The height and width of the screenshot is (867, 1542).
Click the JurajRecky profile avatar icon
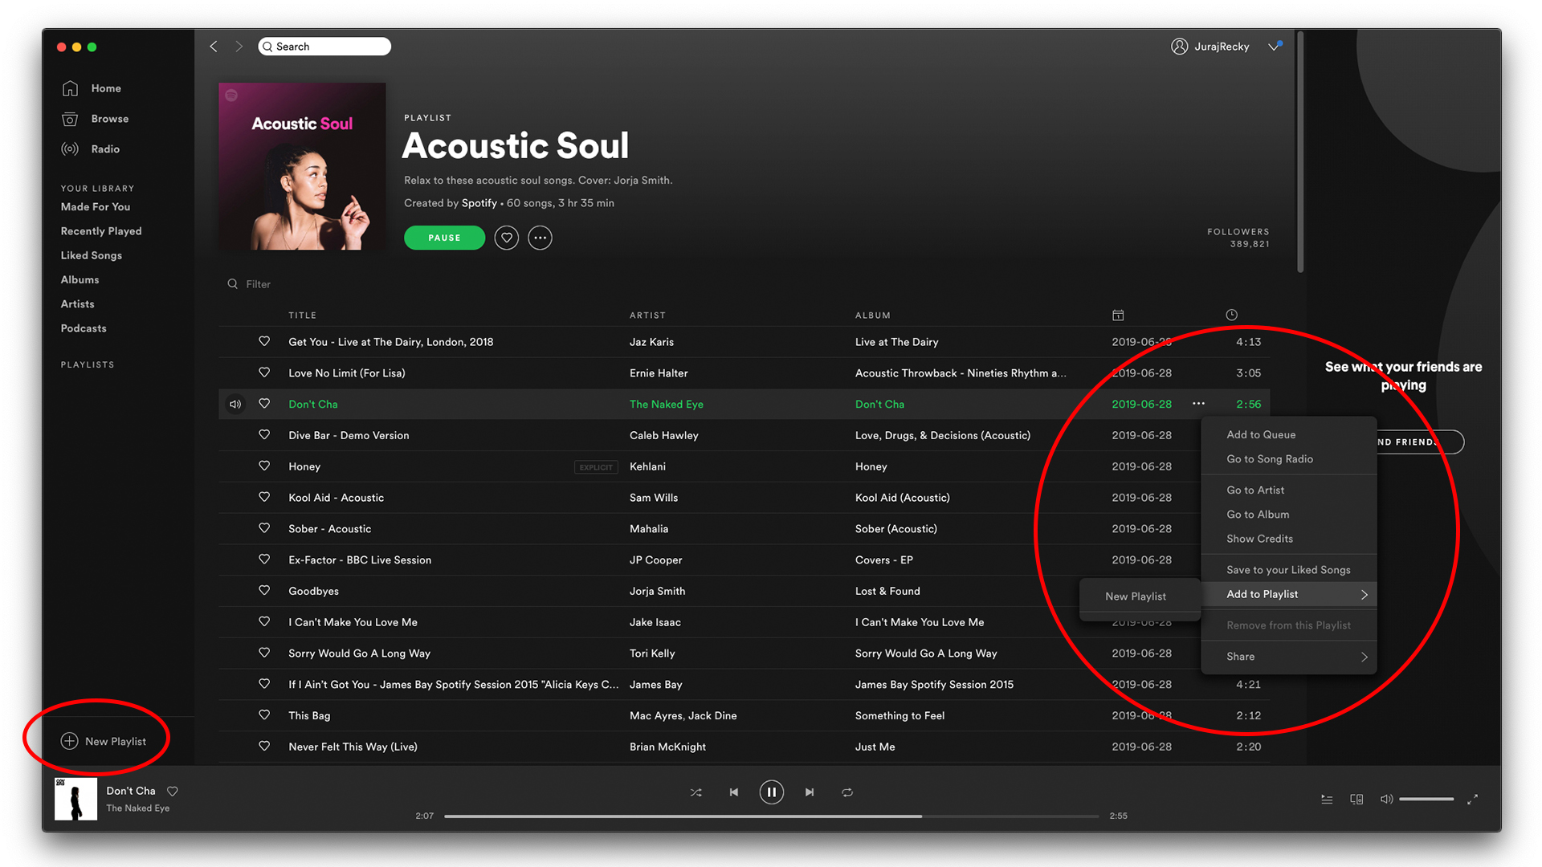[x=1179, y=47]
